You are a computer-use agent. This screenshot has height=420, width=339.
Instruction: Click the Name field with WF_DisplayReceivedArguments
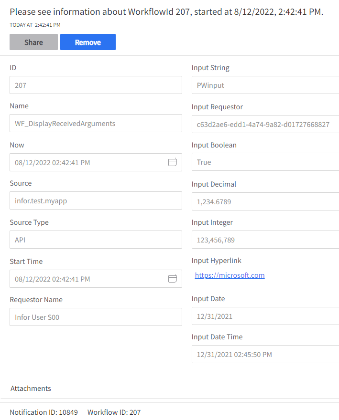tap(96, 123)
